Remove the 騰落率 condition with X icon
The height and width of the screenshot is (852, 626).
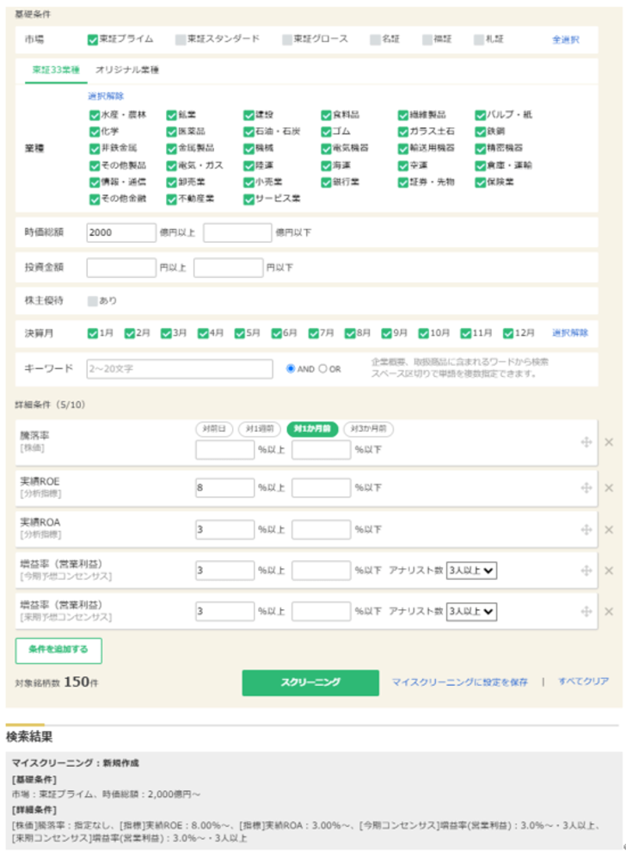(x=609, y=442)
